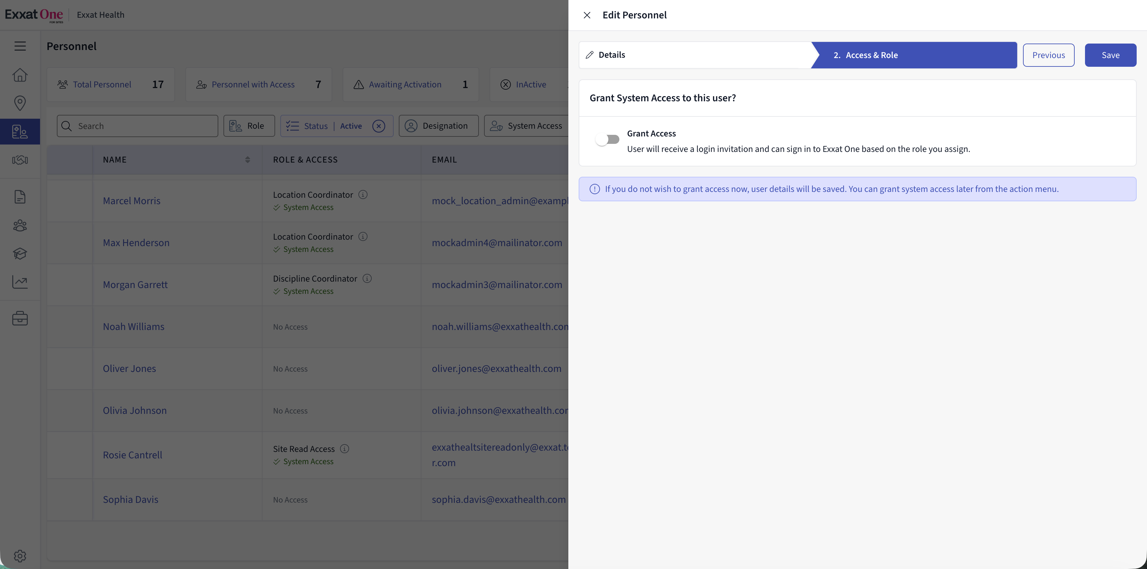Screen dimensions: 1147x569
Task: Open Sophia Davis's profile
Action: coord(130,499)
